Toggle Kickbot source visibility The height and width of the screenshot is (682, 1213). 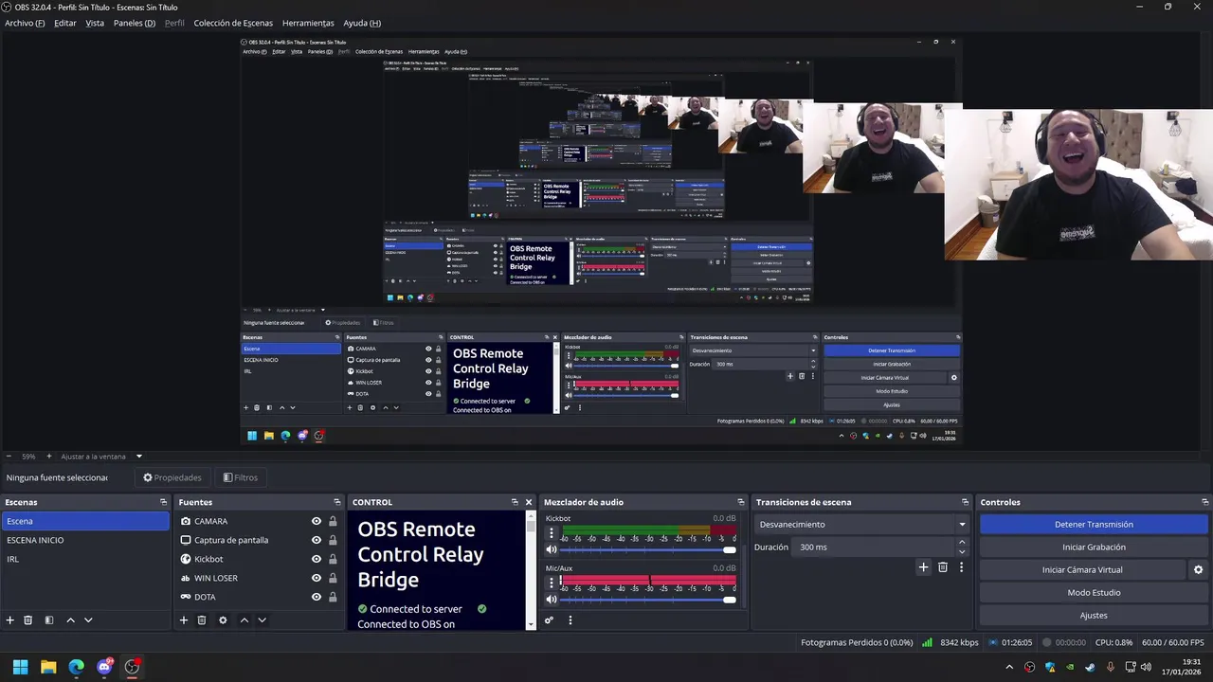pyautogui.click(x=317, y=559)
